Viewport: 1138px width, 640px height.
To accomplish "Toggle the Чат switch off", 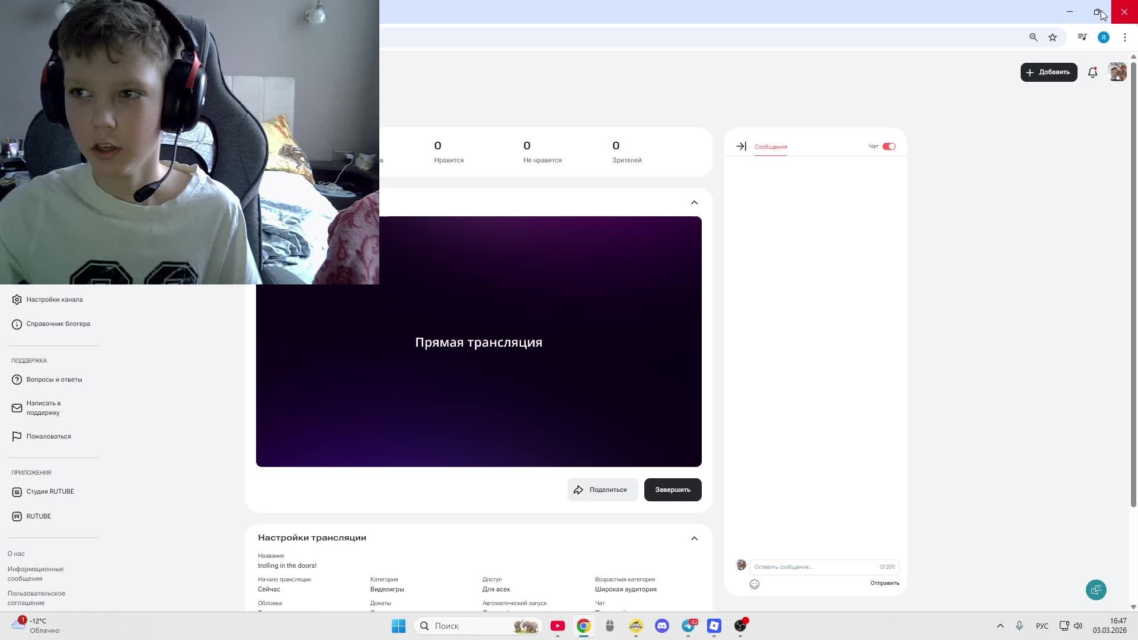I will 888,146.
